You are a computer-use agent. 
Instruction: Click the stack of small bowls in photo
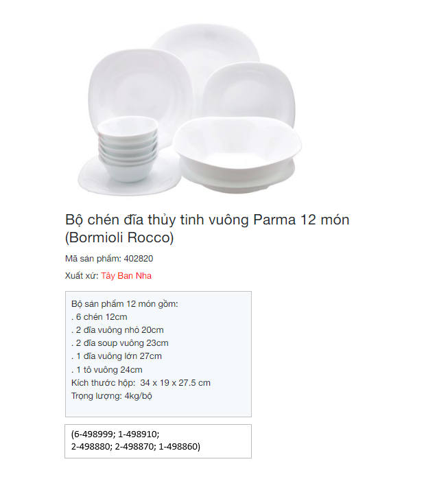tap(128, 148)
